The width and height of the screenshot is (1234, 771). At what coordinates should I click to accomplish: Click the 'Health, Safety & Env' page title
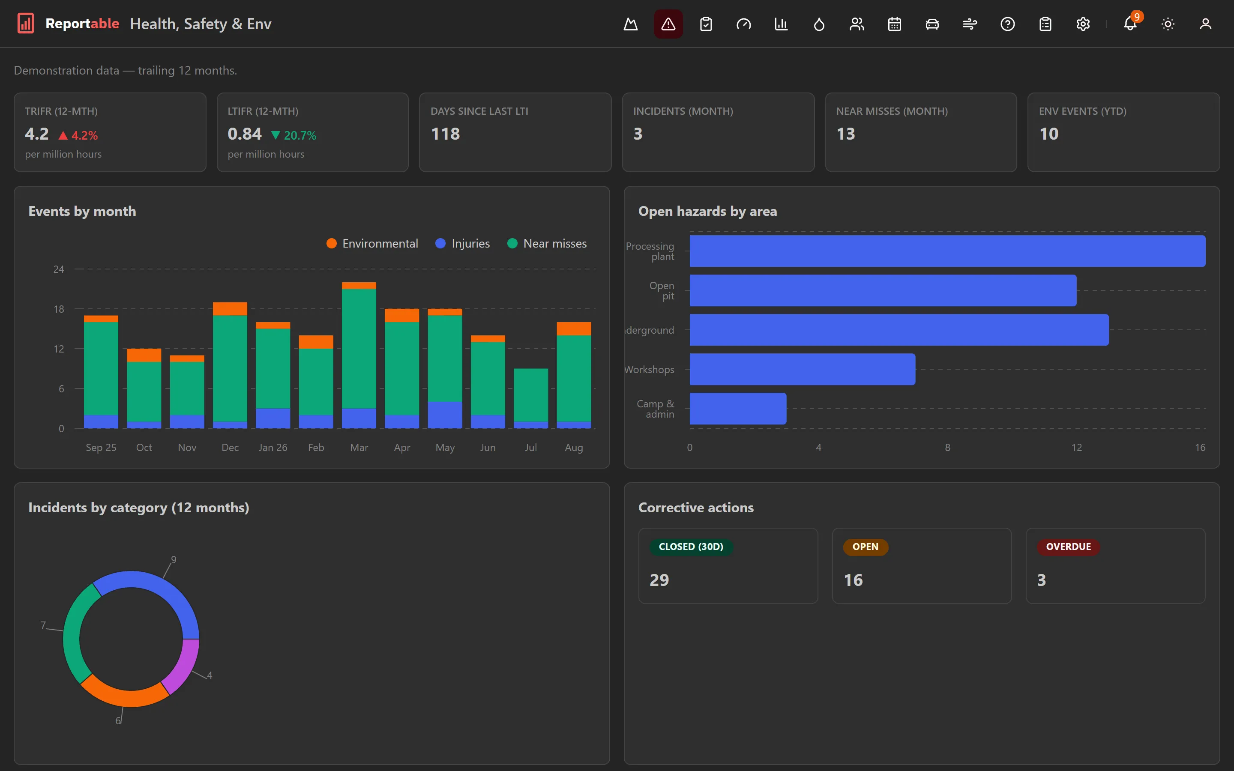tap(201, 24)
